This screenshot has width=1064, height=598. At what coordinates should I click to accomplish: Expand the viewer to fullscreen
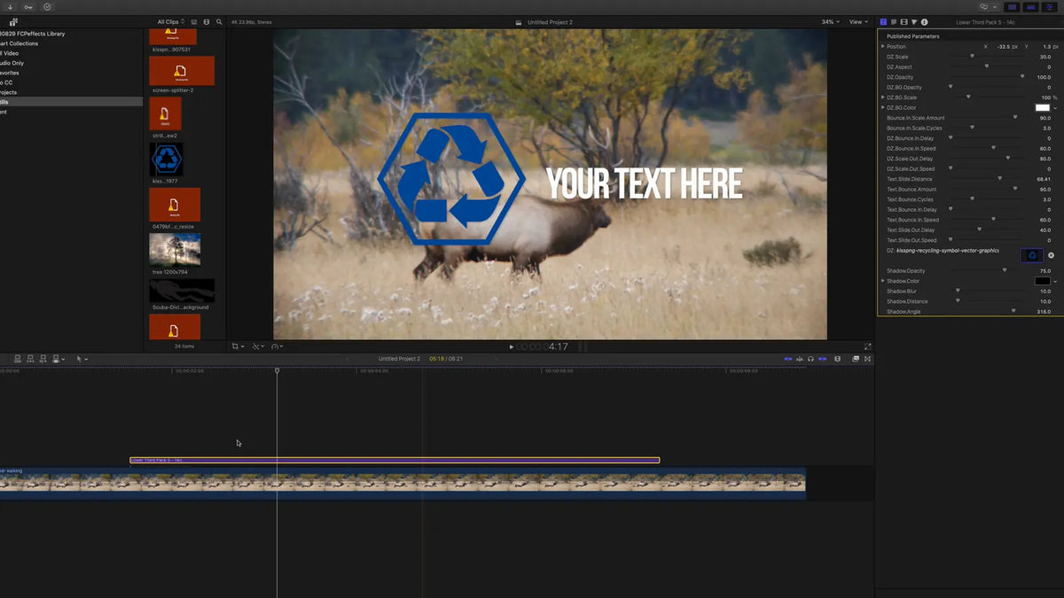(x=868, y=346)
